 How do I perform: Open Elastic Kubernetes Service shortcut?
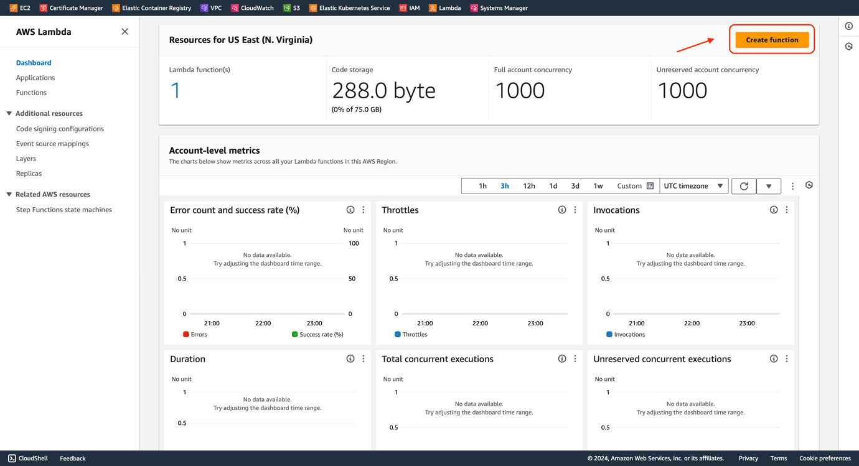coord(349,8)
